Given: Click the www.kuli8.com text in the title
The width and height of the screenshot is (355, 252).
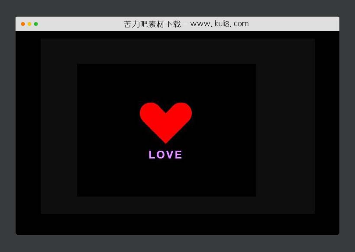Looking at the screenshot, I should (x=219, y=24).
